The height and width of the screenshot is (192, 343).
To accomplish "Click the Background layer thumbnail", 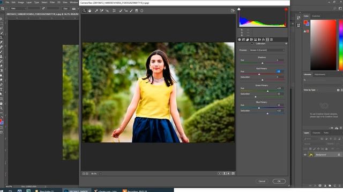I will click(x=311, y=155).
